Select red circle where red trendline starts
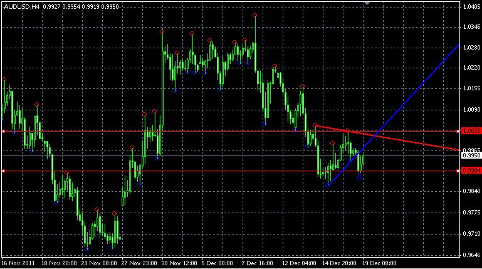The height and width of the screenshot is (269, 482). [315, 125]
